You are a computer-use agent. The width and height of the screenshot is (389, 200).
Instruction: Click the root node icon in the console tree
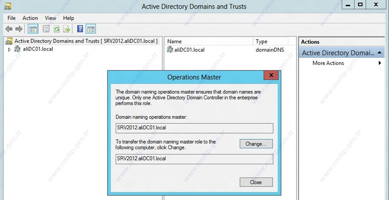(9, 41)
